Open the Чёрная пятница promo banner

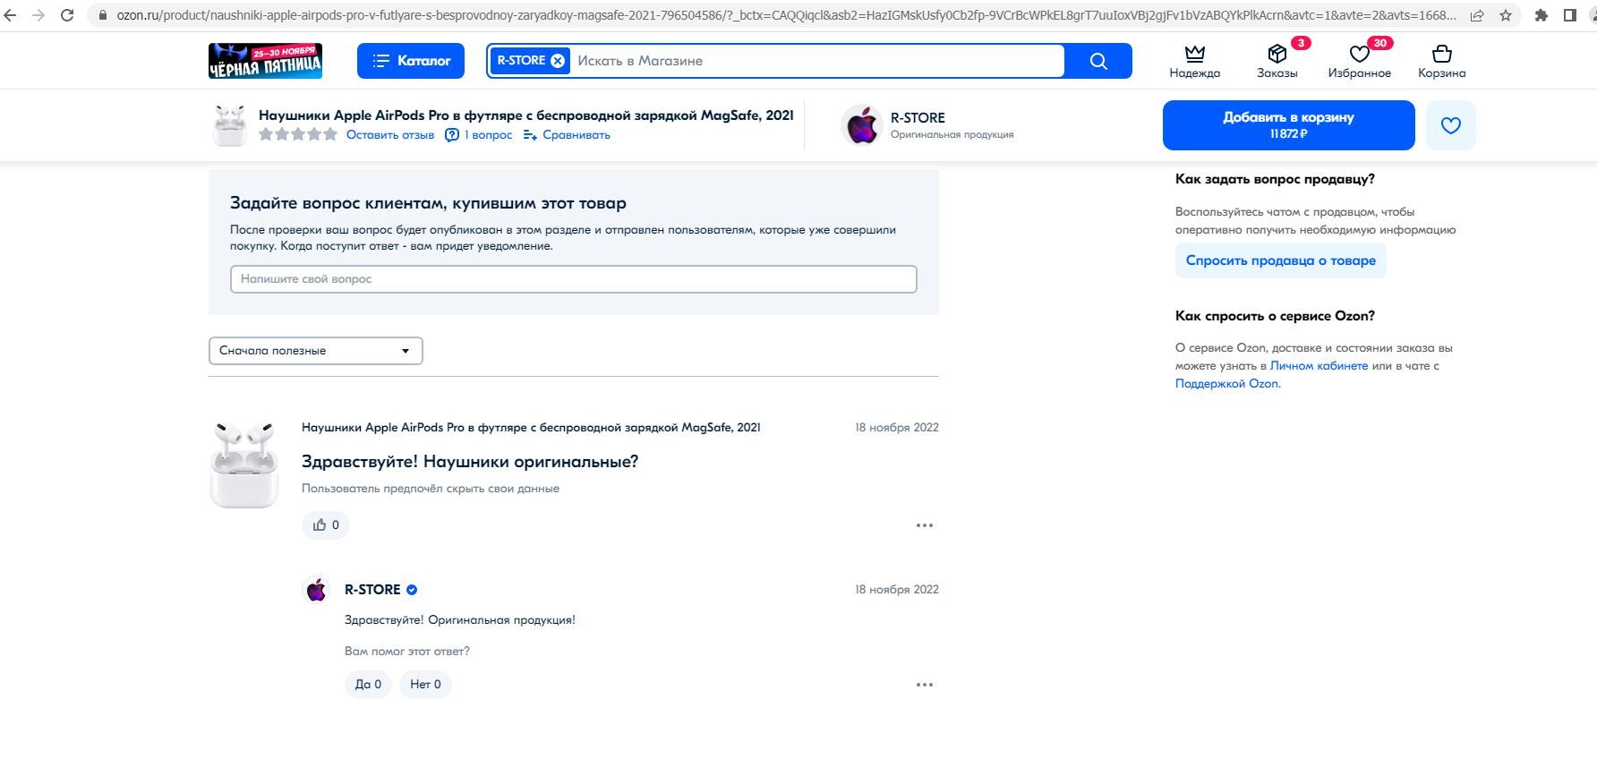coord(265,61)
